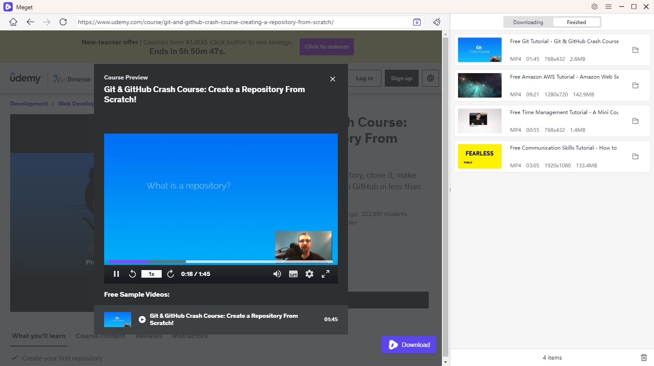Open folder for Git & GitHub Crash Course

(635, 50)
